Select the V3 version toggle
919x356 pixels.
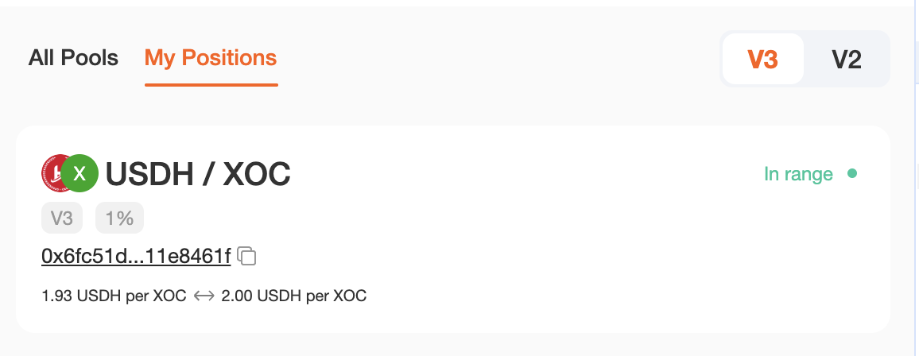(762, 59)
